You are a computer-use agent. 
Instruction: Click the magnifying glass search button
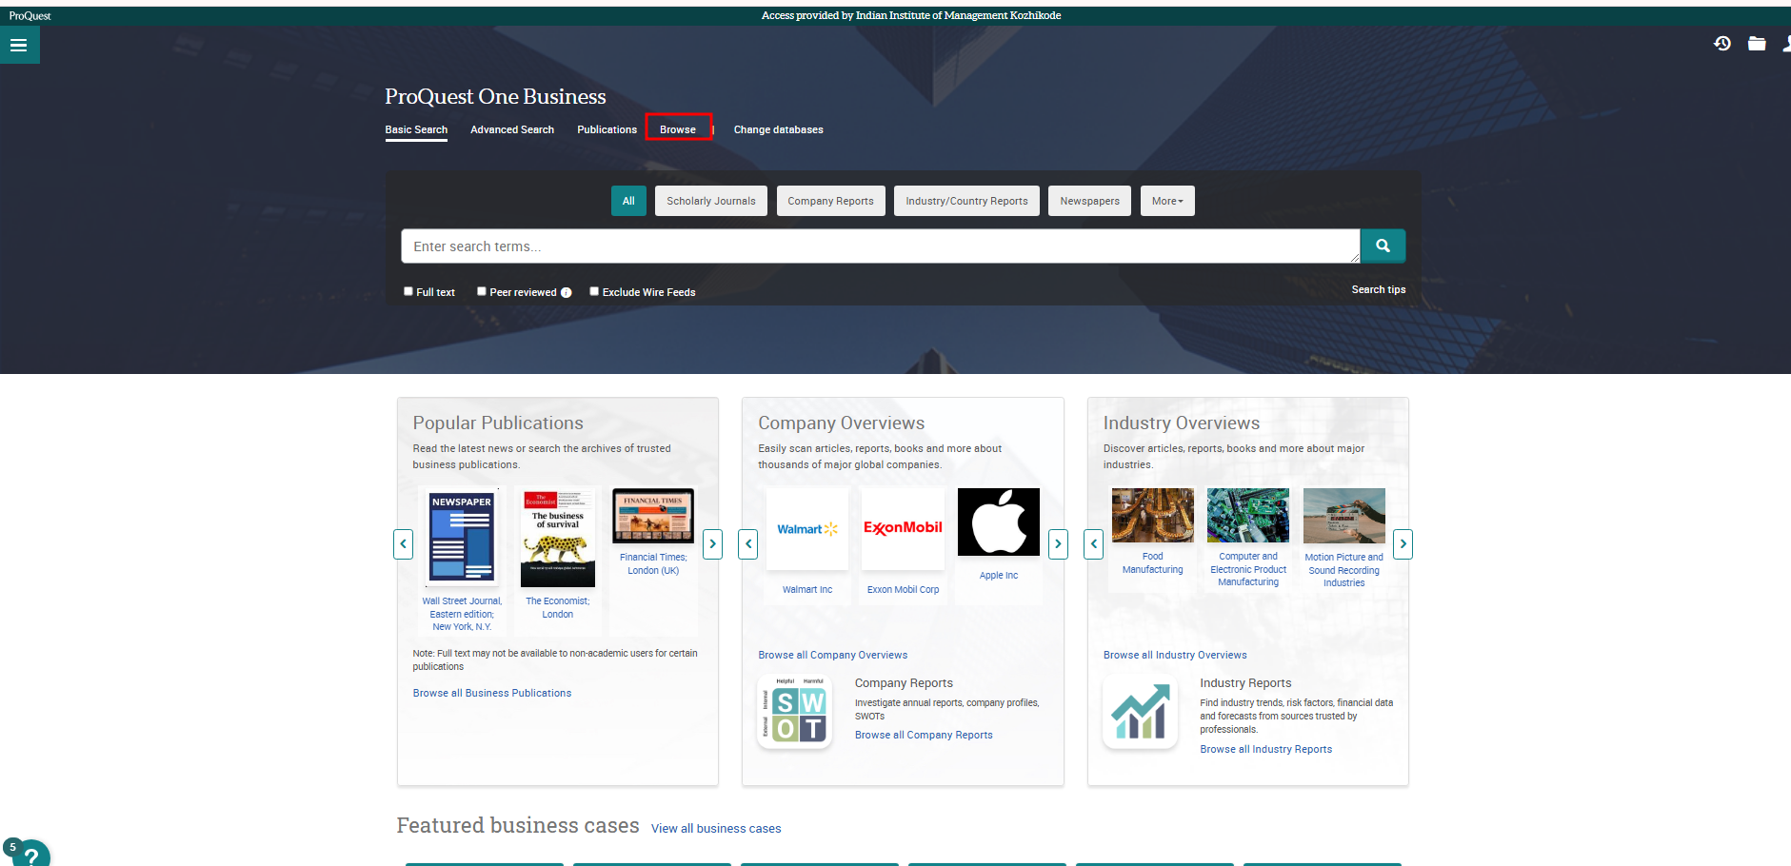pyautogui.click(x=1383, y=246)
